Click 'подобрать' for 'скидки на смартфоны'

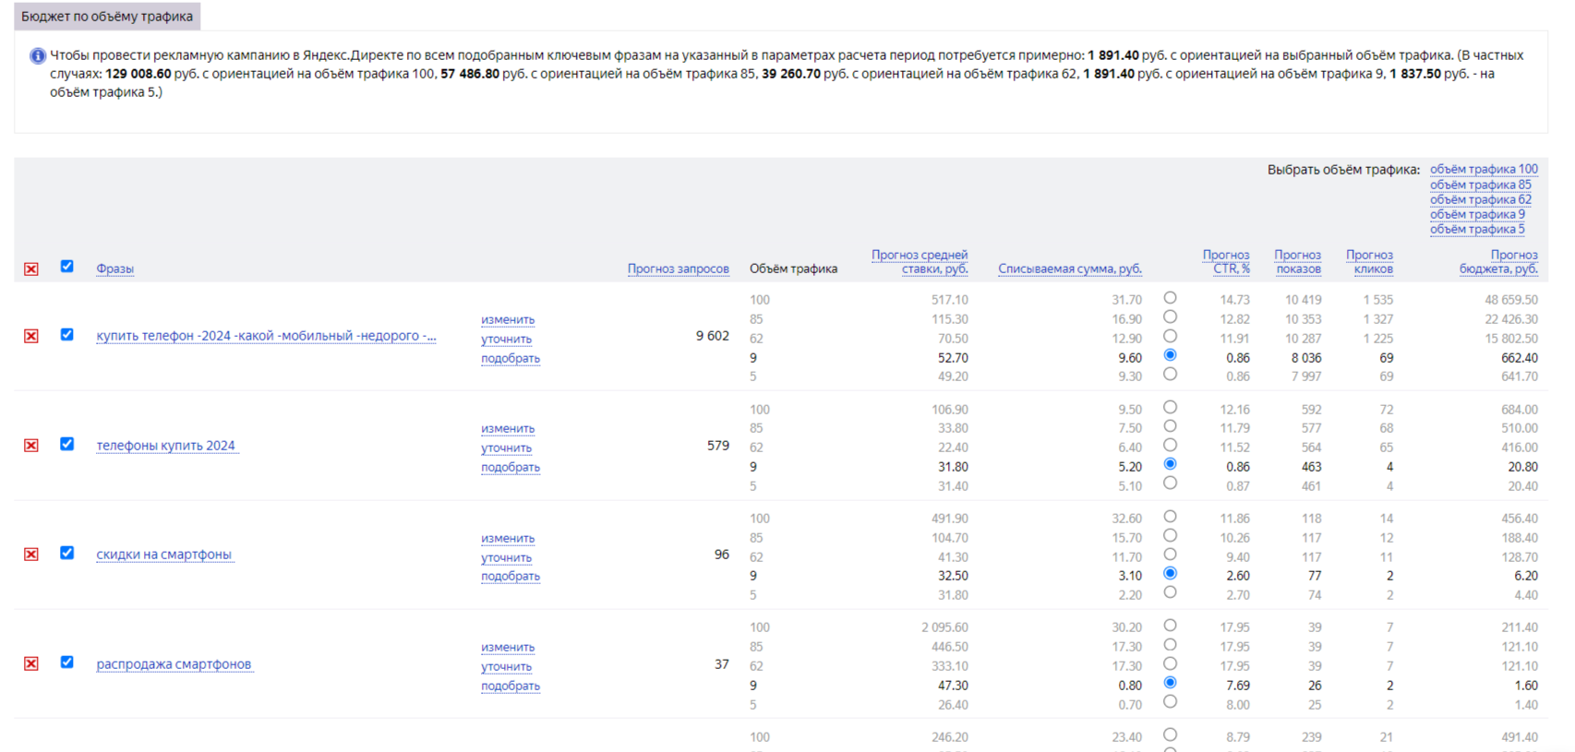(511, 577)
